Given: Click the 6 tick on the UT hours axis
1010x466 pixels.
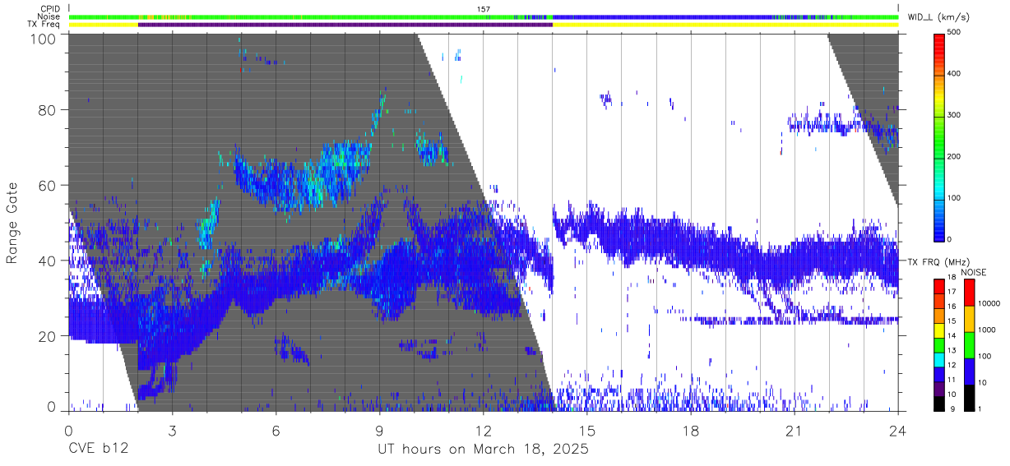Looking at the screenshot, I should 276,430.
